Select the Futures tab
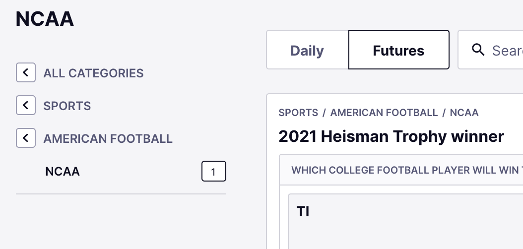This screenshot has width=523, height=249. (398, 50)
